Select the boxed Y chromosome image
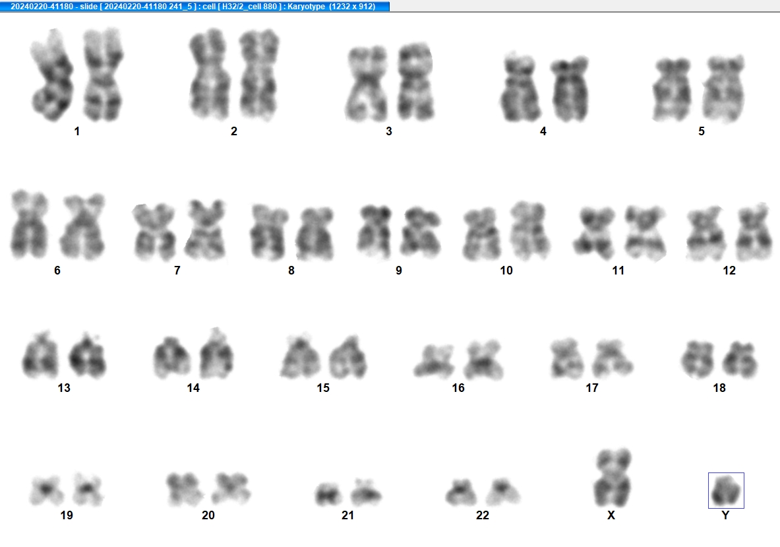The height and width of the screenshot is (547, 780). [x=727, y=490]
